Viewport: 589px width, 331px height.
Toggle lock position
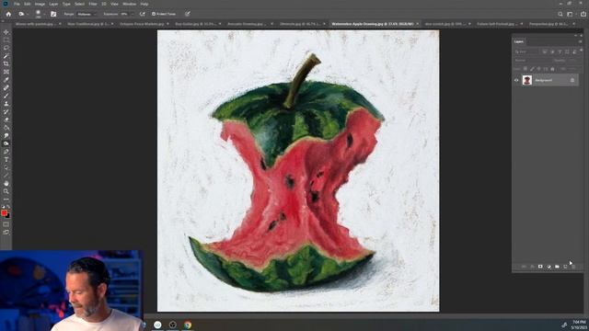point(538,69)
